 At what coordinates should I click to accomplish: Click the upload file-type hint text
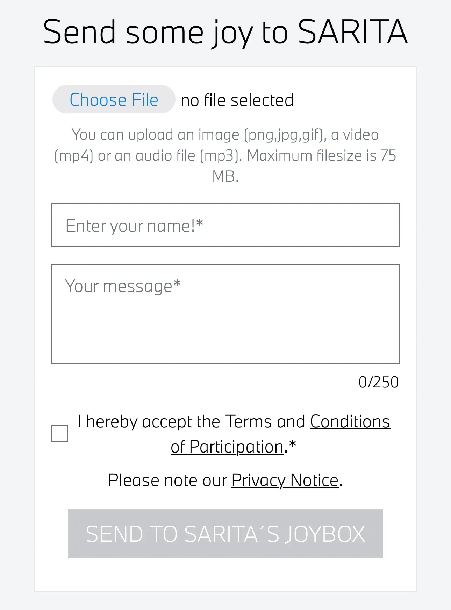tap(225, 155)
